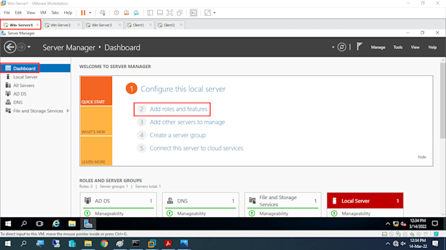The width and height of the screenshot is (446, 250).
Task: Open the DNS role tile header
Action: click(200, 201)
